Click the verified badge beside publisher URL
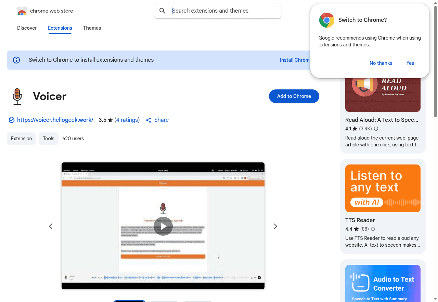This screenshot has width=438, height=302. pyautogui.click(x=12, y=120)
